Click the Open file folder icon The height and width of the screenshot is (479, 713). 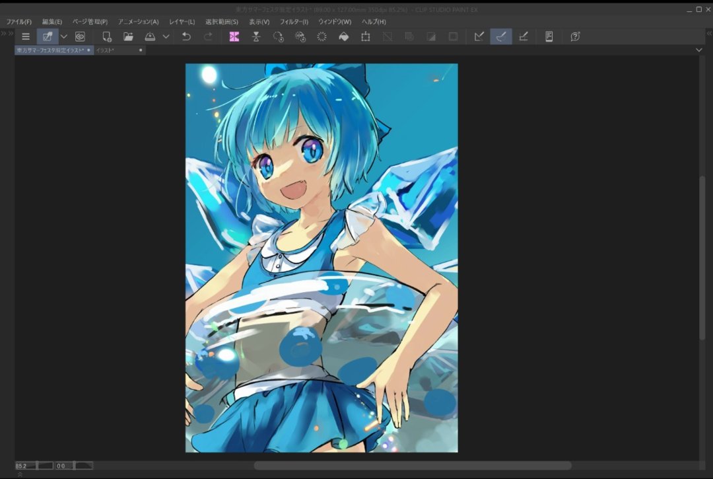pos(128,36)
